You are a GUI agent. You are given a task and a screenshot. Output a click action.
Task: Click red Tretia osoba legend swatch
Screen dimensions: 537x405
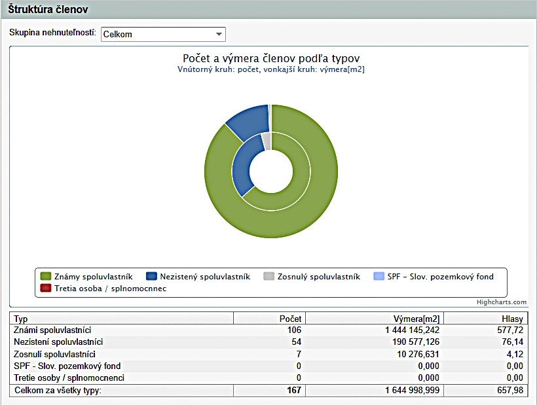pyautogui.click(x=46, y=288)
